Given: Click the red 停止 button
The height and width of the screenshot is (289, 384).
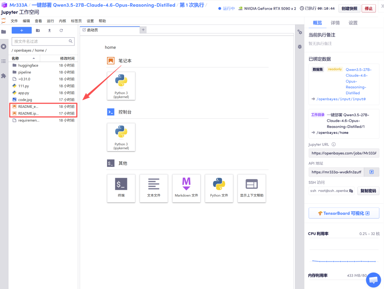Looking at the screenshot, I should click(x=369, y=8).
